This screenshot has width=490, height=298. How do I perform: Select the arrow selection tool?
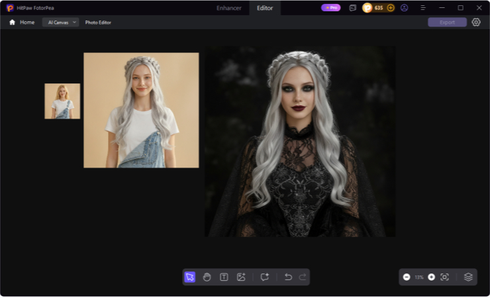coord(189,277)
